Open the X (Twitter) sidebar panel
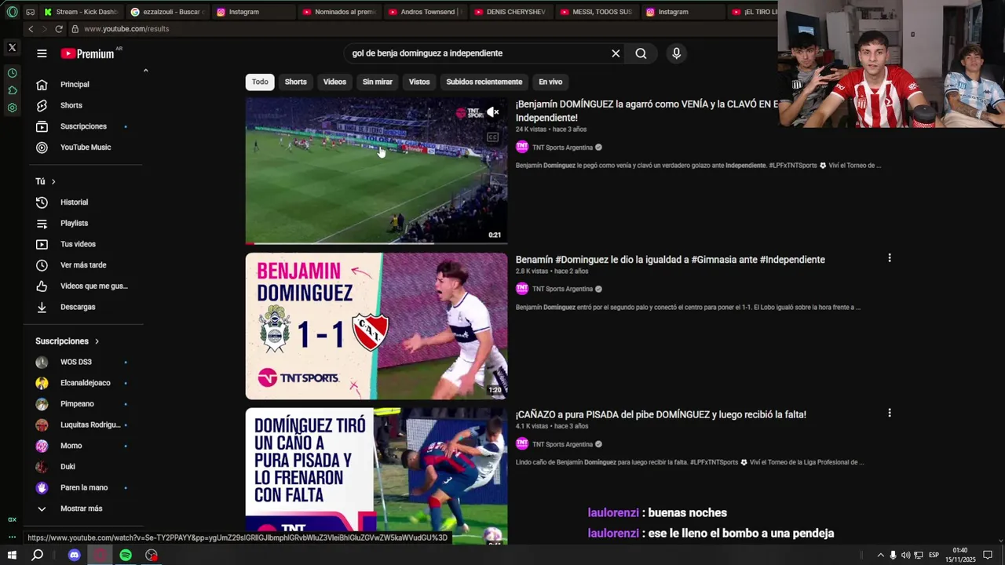Screen dimensions: 1005x565 click(x=12, y=47)
